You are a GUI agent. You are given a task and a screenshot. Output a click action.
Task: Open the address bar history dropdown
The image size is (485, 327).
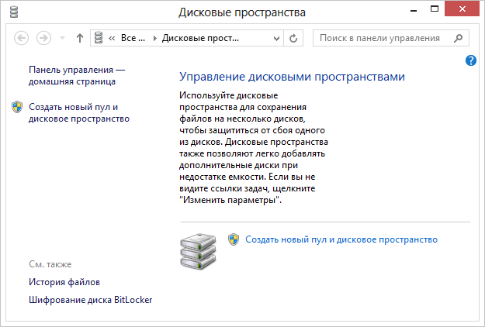(276, 38)
